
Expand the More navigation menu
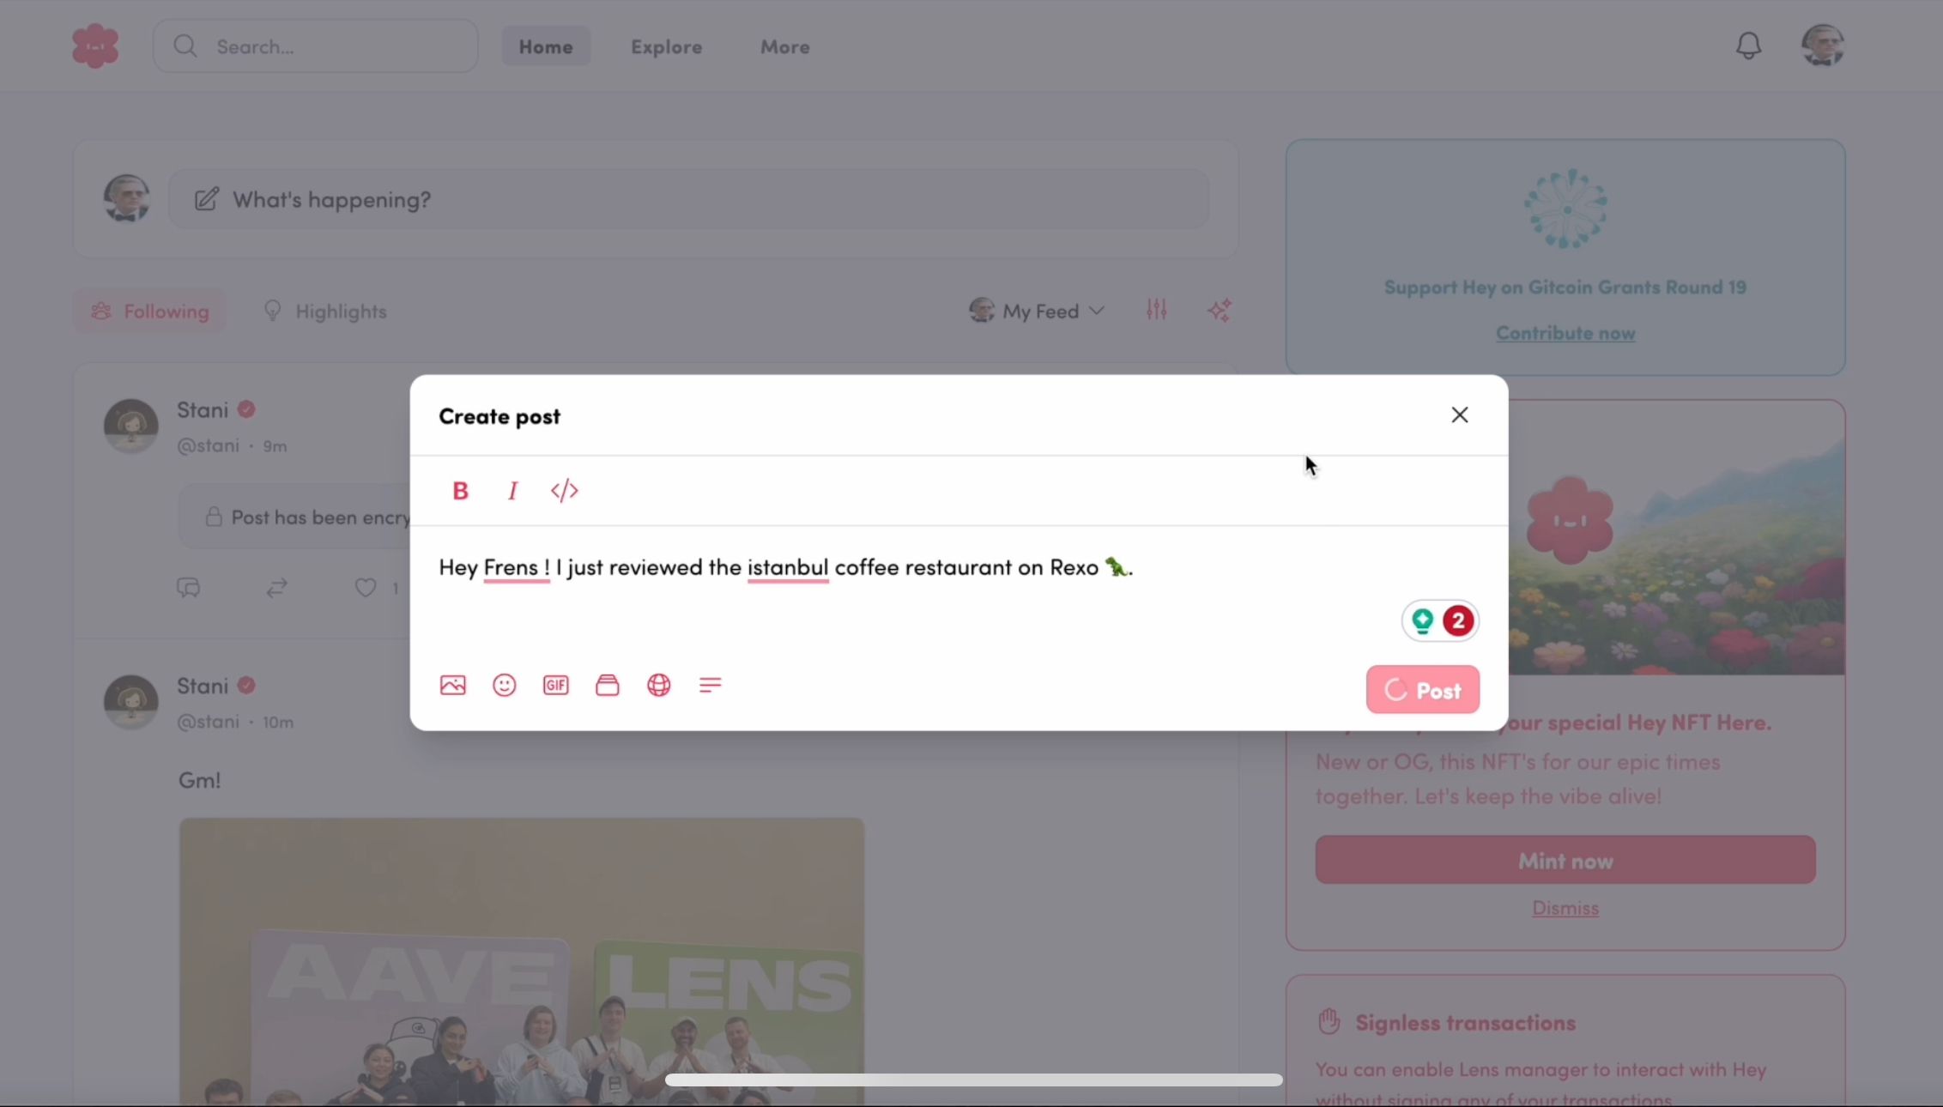pos(784,45)
